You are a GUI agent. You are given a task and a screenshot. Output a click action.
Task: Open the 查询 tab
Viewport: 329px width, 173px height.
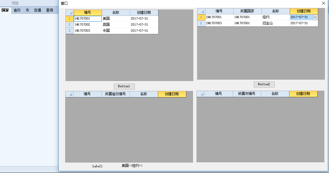[50, 10]
